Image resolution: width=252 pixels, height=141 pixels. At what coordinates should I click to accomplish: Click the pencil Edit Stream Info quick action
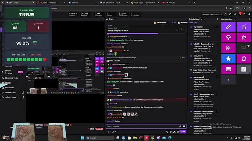(x=228, y=27)
